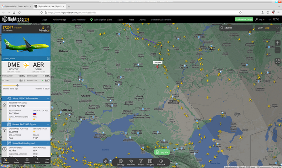Screen dimensions: 282x168
Task: Open the Press page
Action: 131,20
